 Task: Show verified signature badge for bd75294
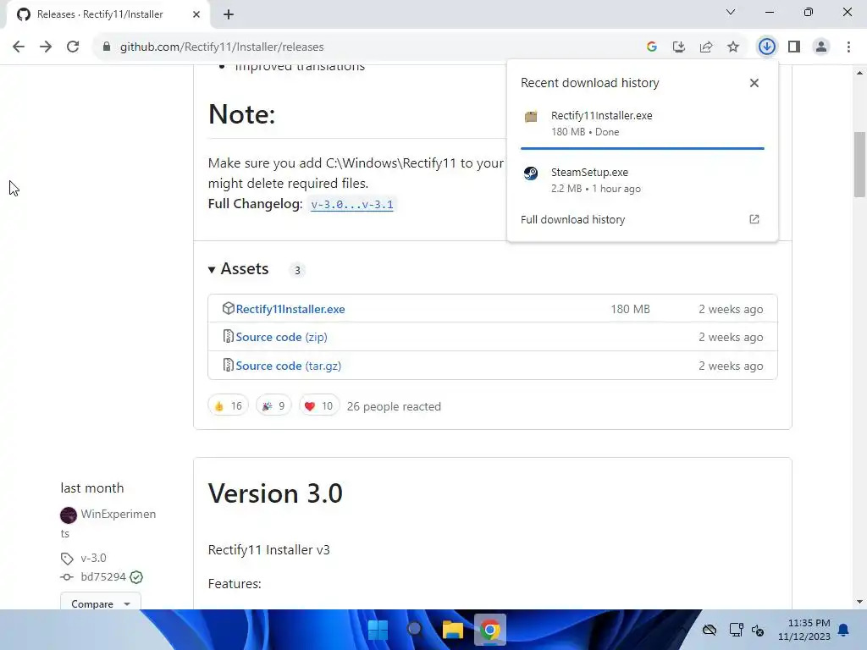point(136,577)
